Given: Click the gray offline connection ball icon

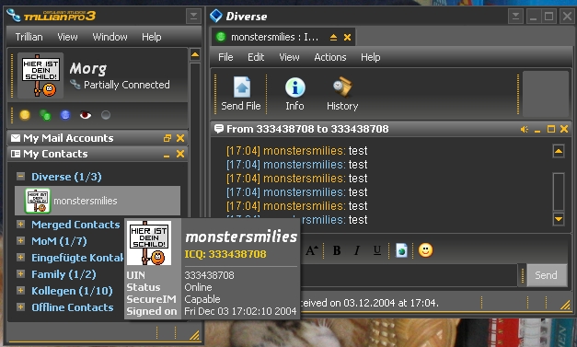Looking at the screenshot, I should click(x=106, y=115).
